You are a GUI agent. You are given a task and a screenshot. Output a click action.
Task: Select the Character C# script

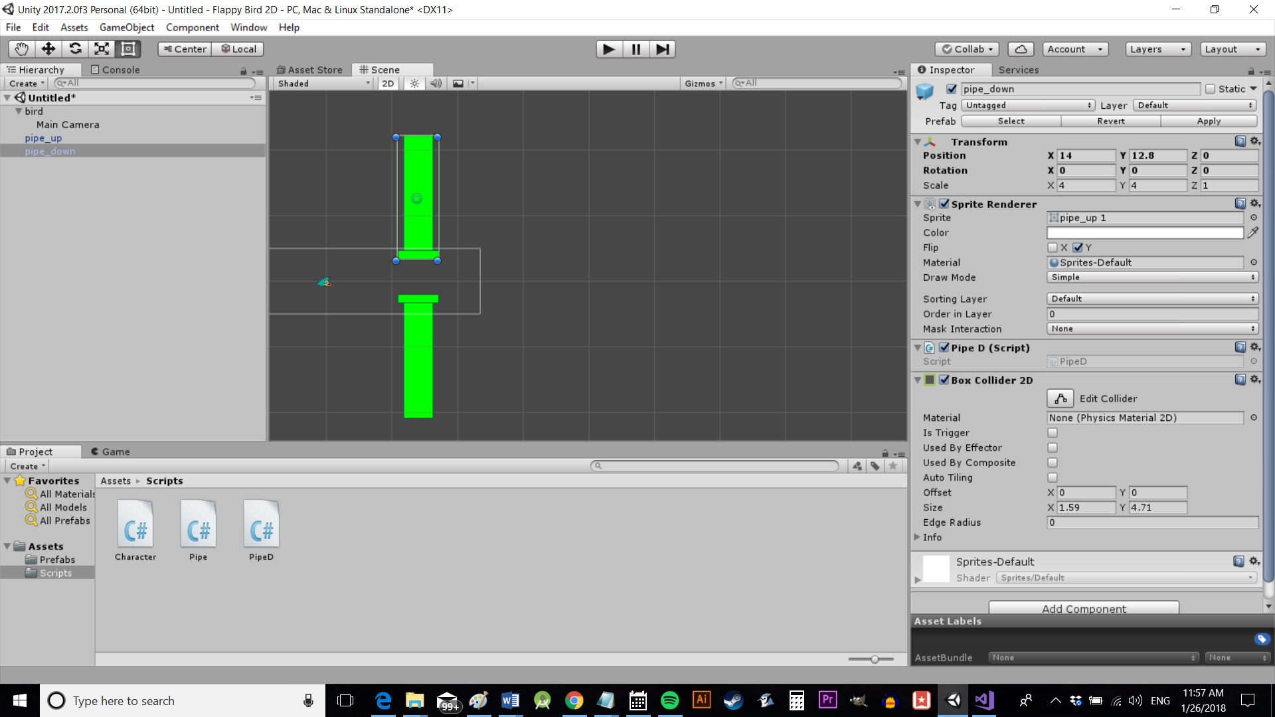tap(135, 531)
